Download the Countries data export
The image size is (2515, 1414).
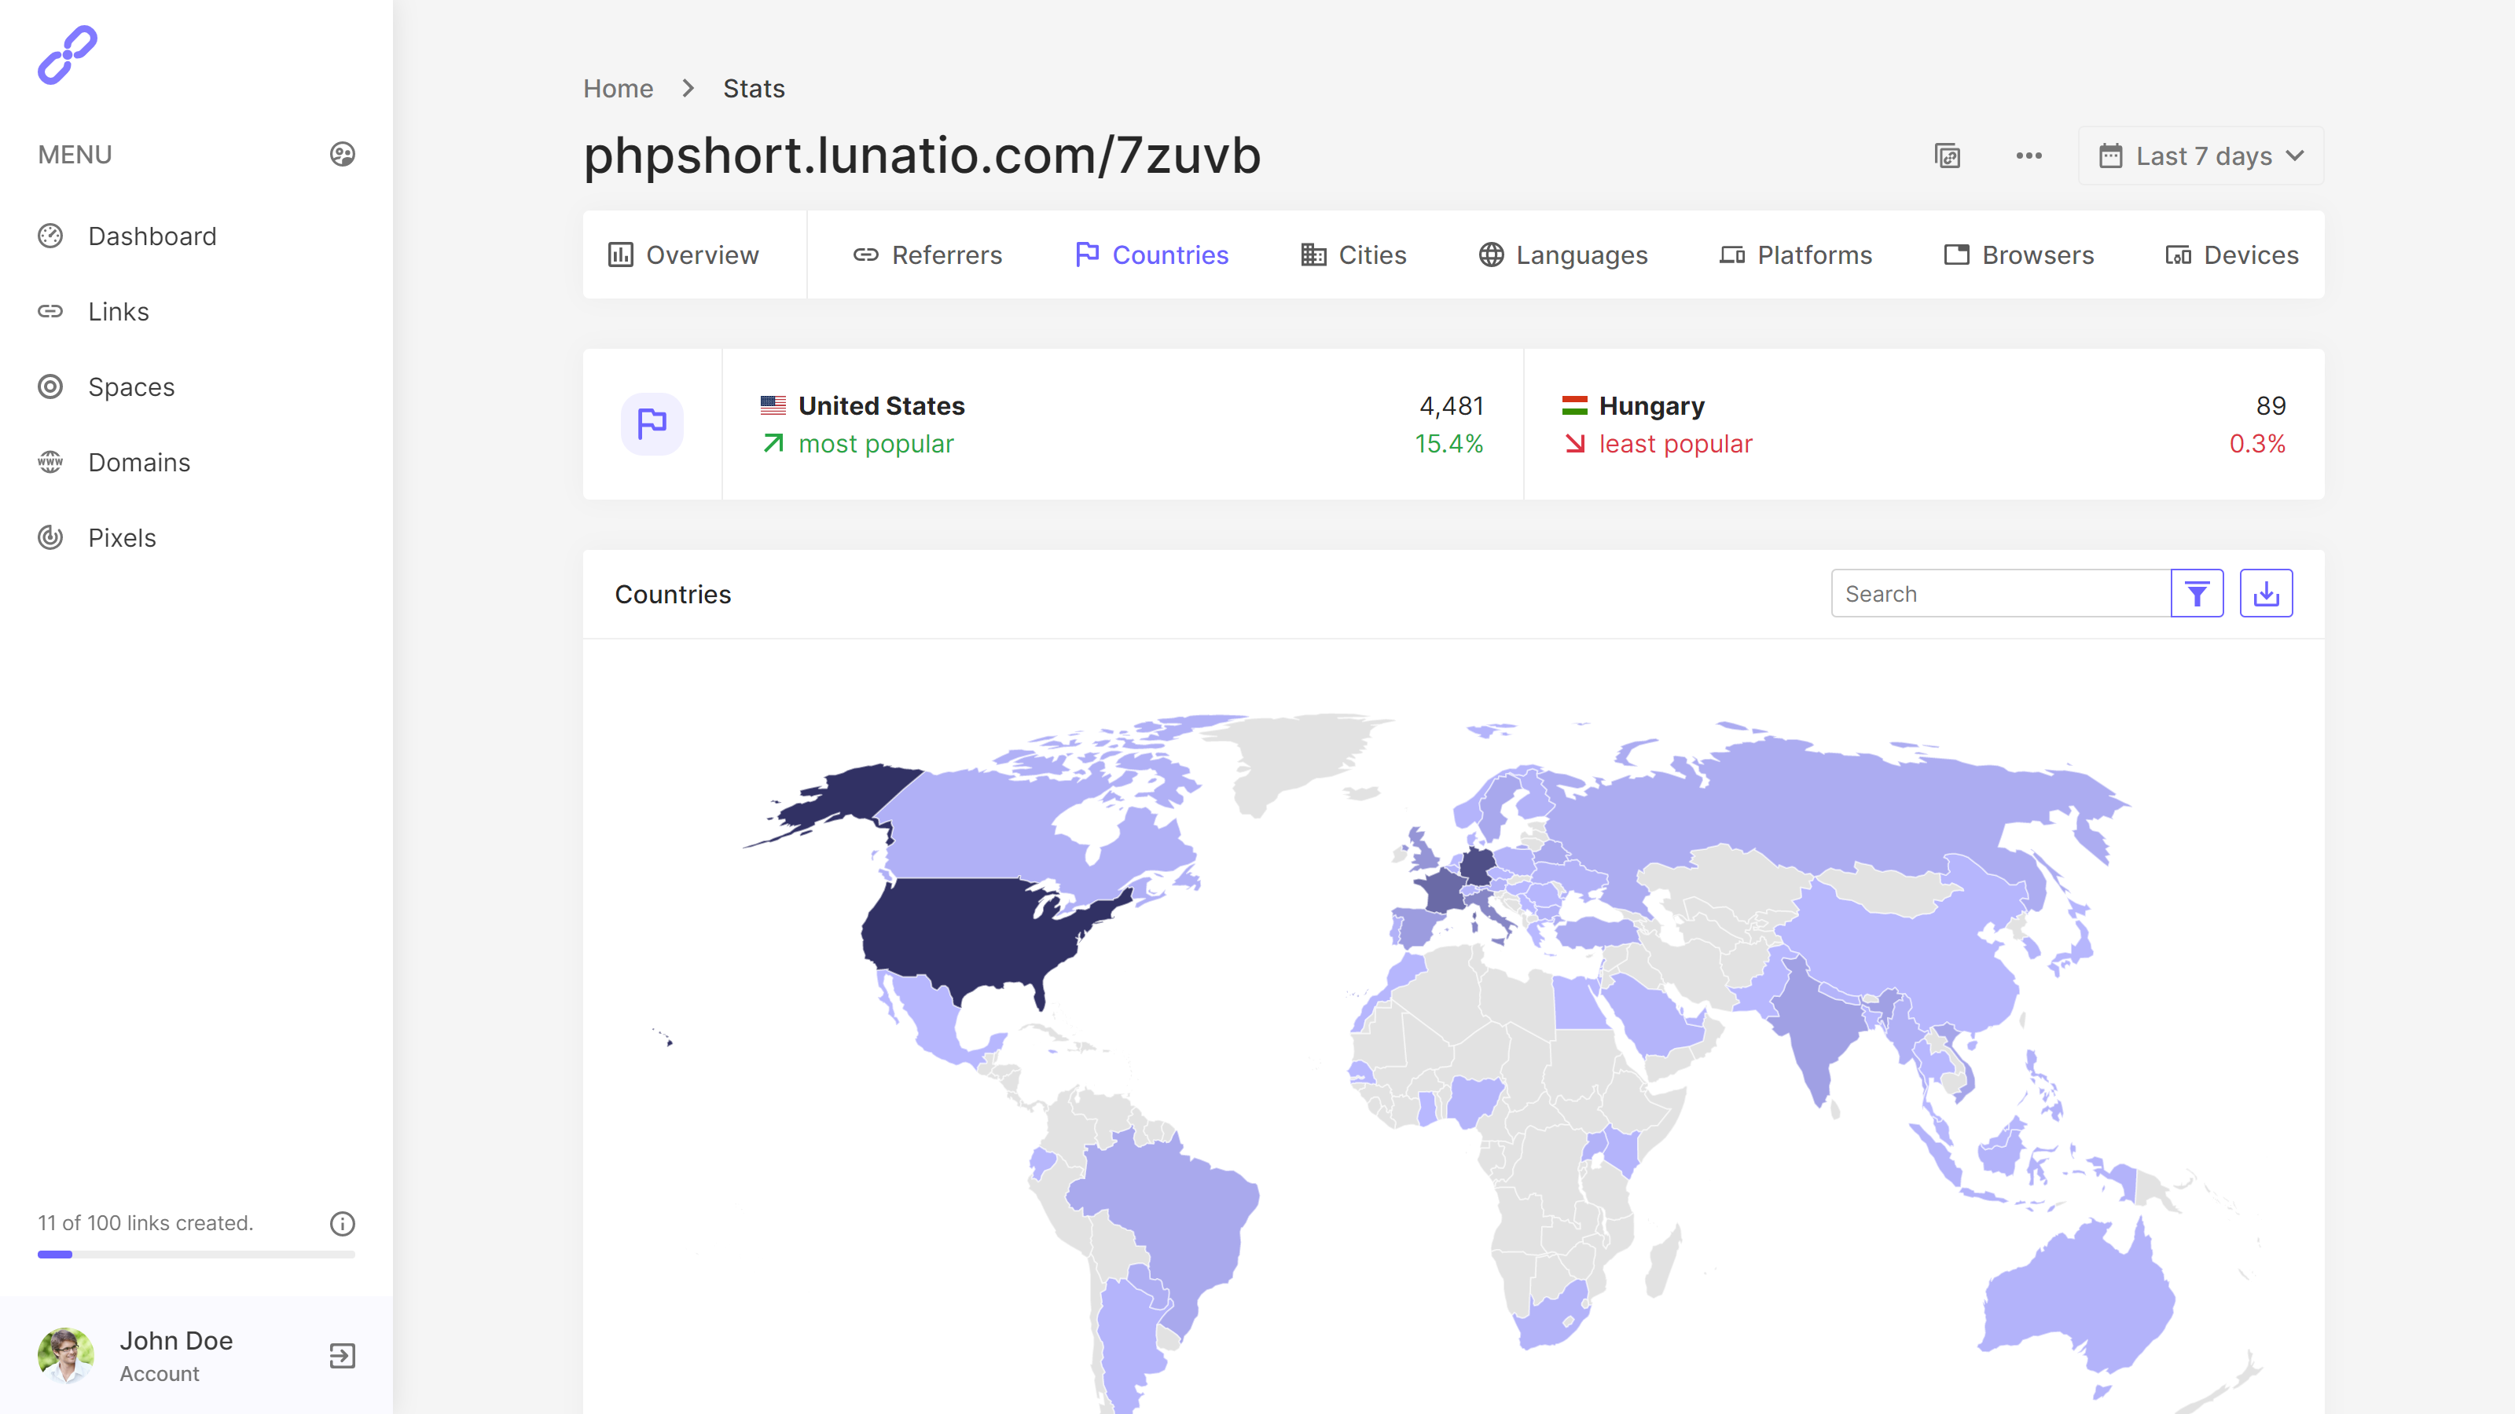coord(2266,592)
